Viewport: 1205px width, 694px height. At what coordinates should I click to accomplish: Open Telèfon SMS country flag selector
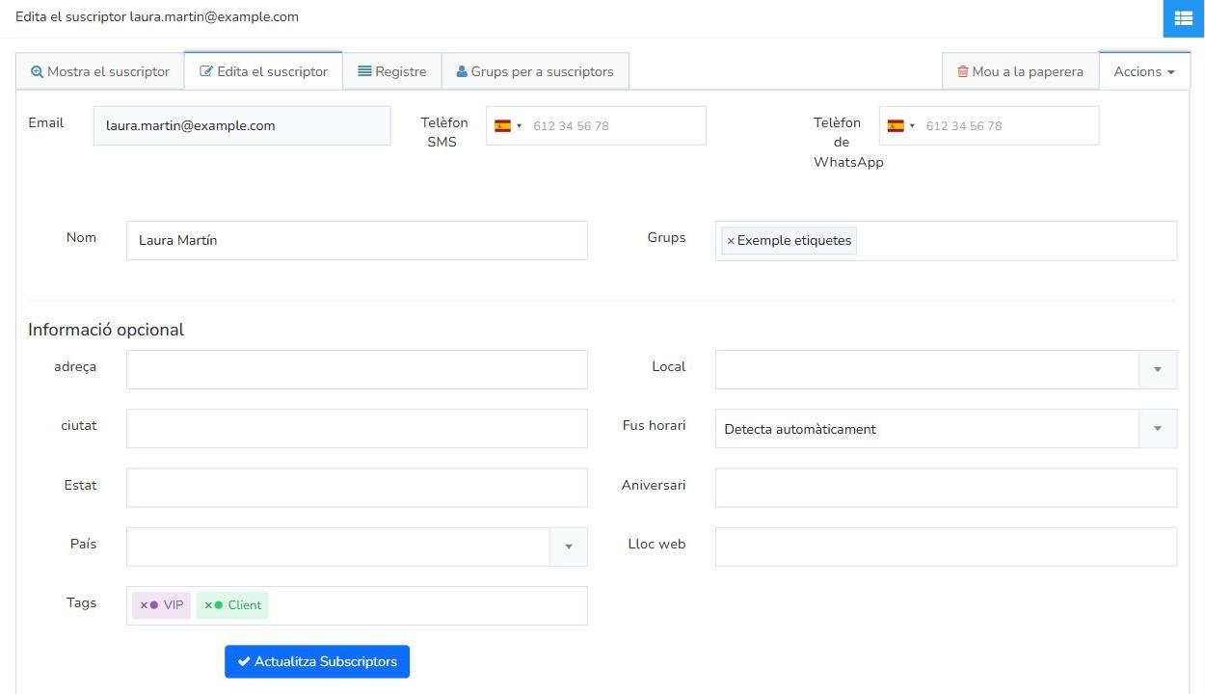point(508,125)
